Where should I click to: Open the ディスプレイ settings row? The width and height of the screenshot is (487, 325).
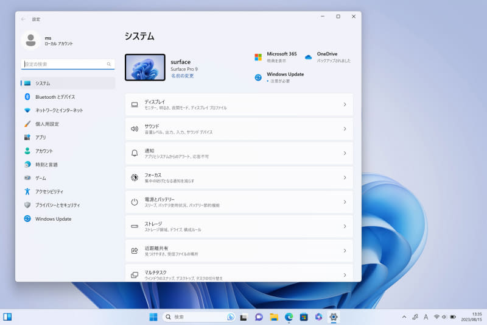click(239, 104)
